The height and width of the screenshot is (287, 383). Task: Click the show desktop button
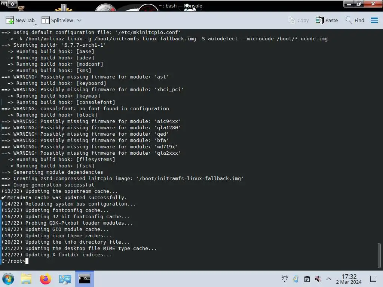click(x=373, y=279)
